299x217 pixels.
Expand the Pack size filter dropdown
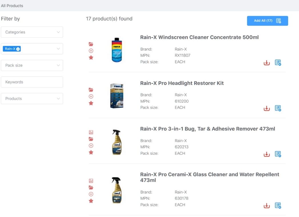click(x=32, y=65)
